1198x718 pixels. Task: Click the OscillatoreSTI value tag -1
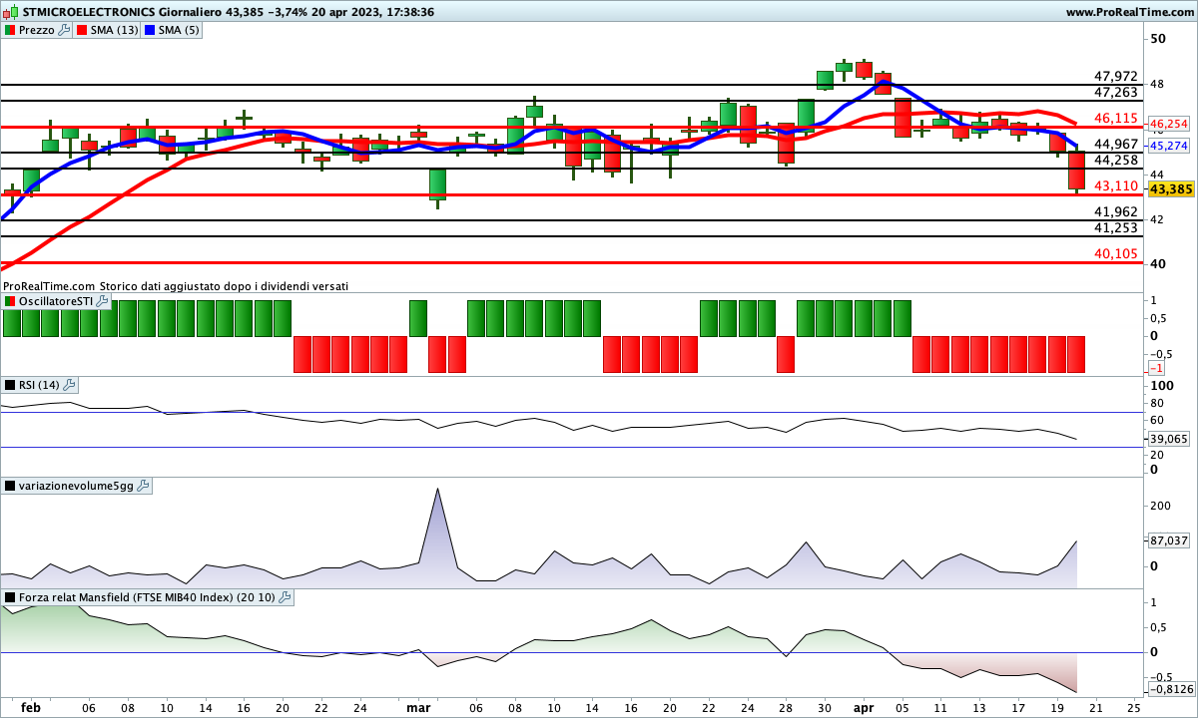click(1154, 368)
